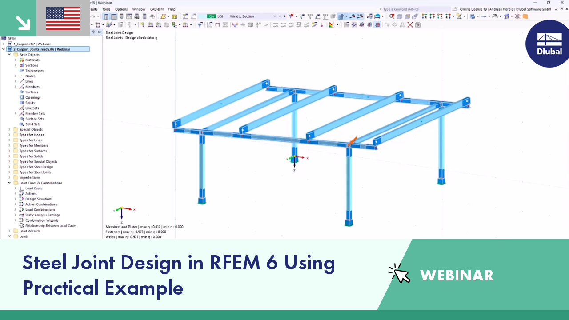Go to previous load case arrow

[x=280, y=16]
